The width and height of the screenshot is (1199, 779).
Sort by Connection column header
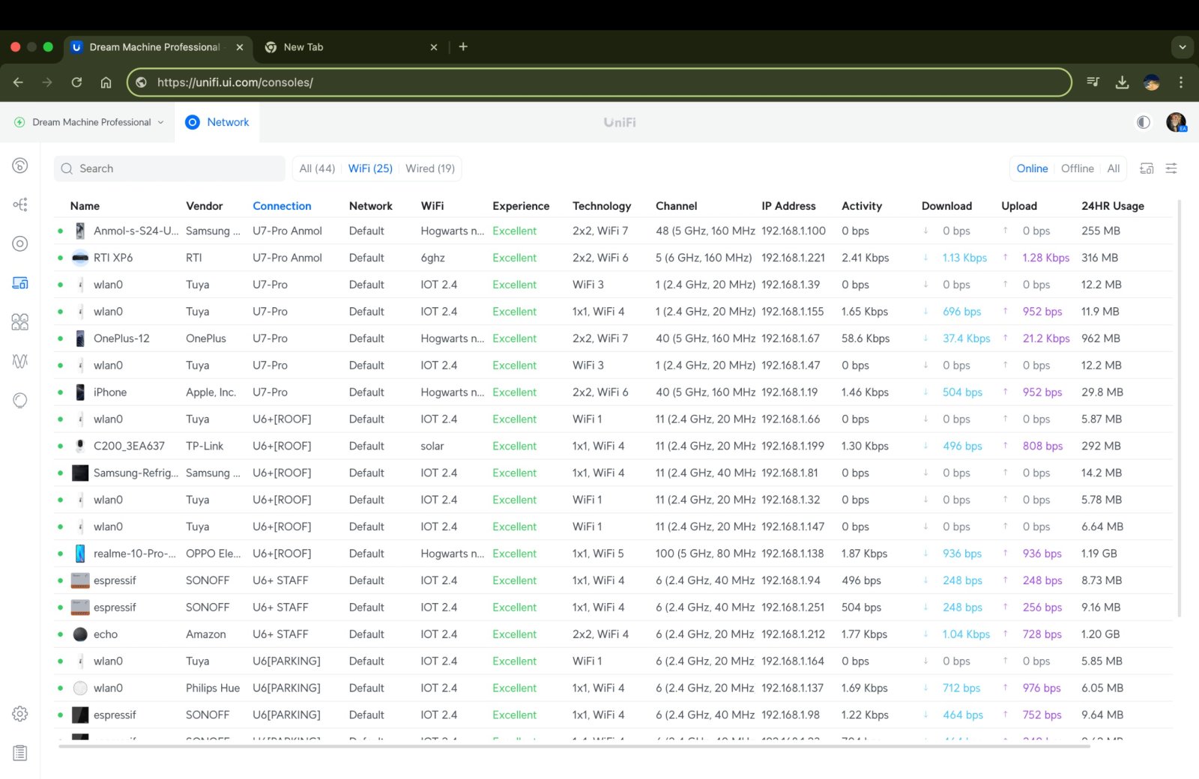coord(282,206)
